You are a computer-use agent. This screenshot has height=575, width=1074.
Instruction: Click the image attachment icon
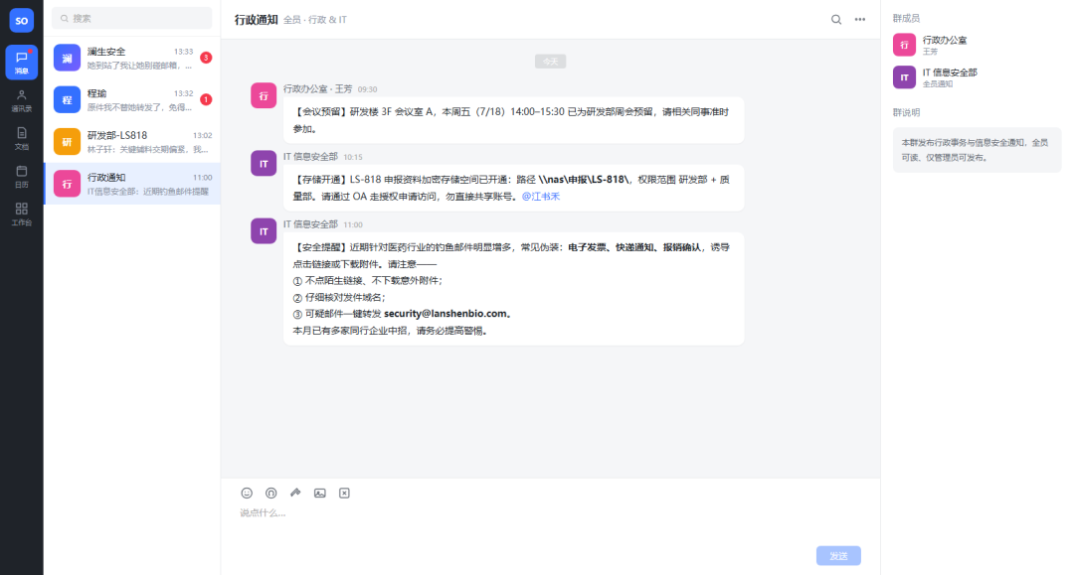(320, 493)
